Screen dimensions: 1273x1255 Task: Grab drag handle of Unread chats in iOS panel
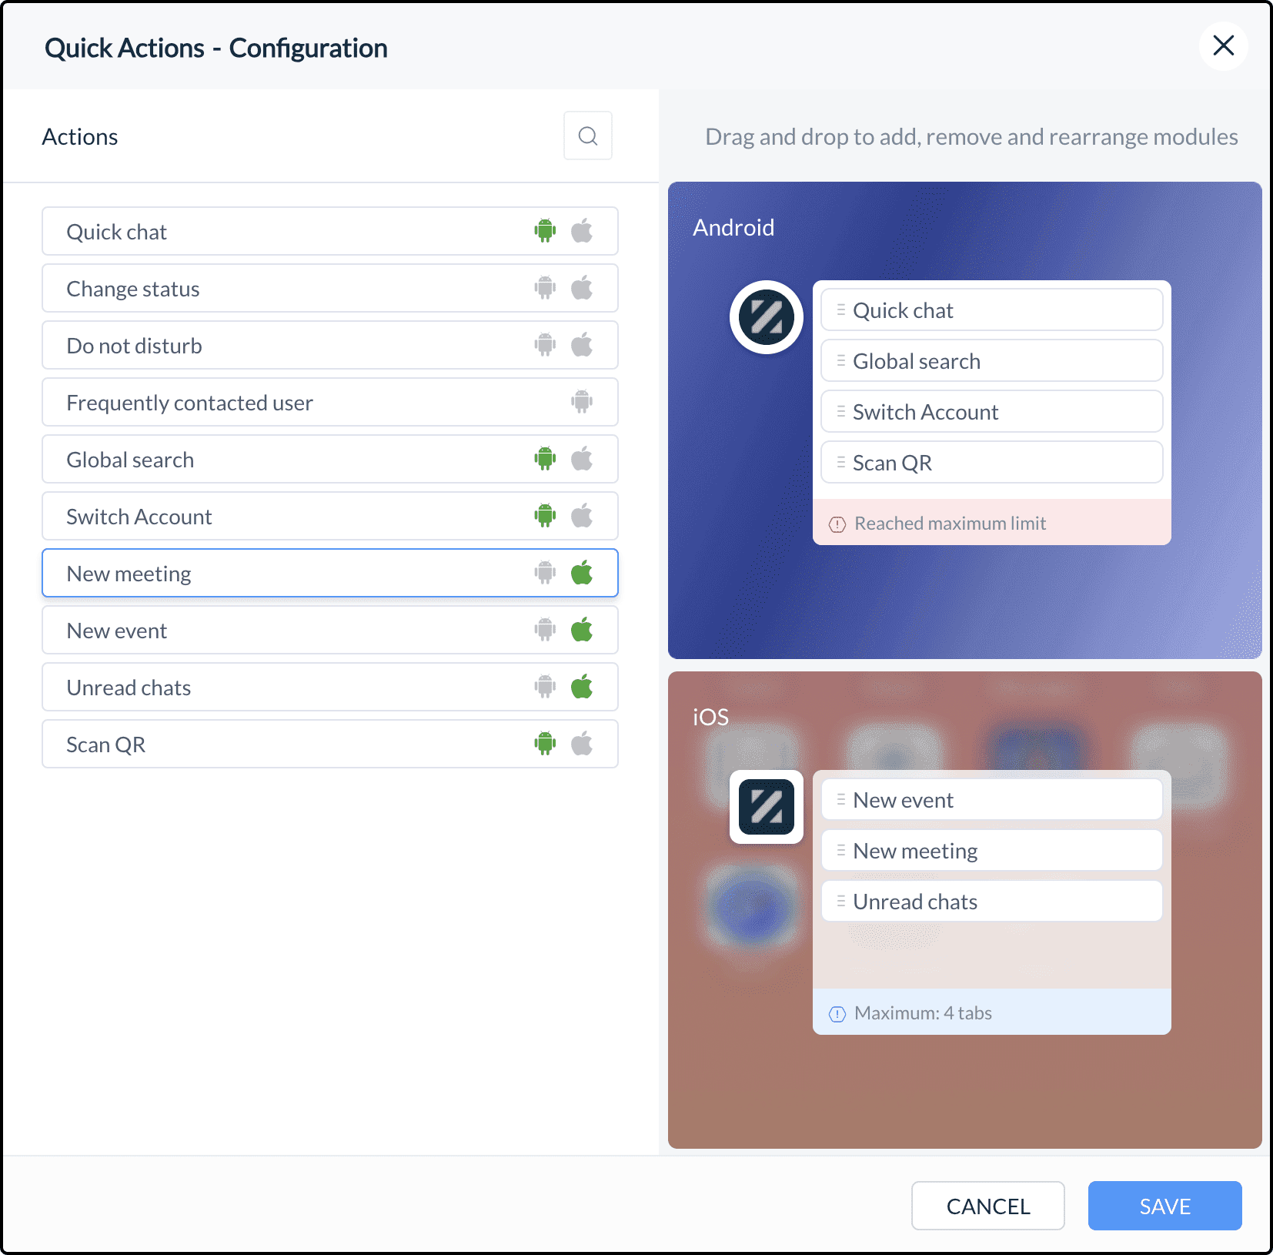tap(840, 901)
